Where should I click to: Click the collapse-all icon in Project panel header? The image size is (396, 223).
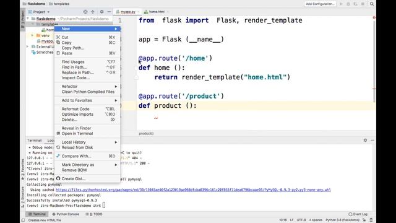coord(93,12)
